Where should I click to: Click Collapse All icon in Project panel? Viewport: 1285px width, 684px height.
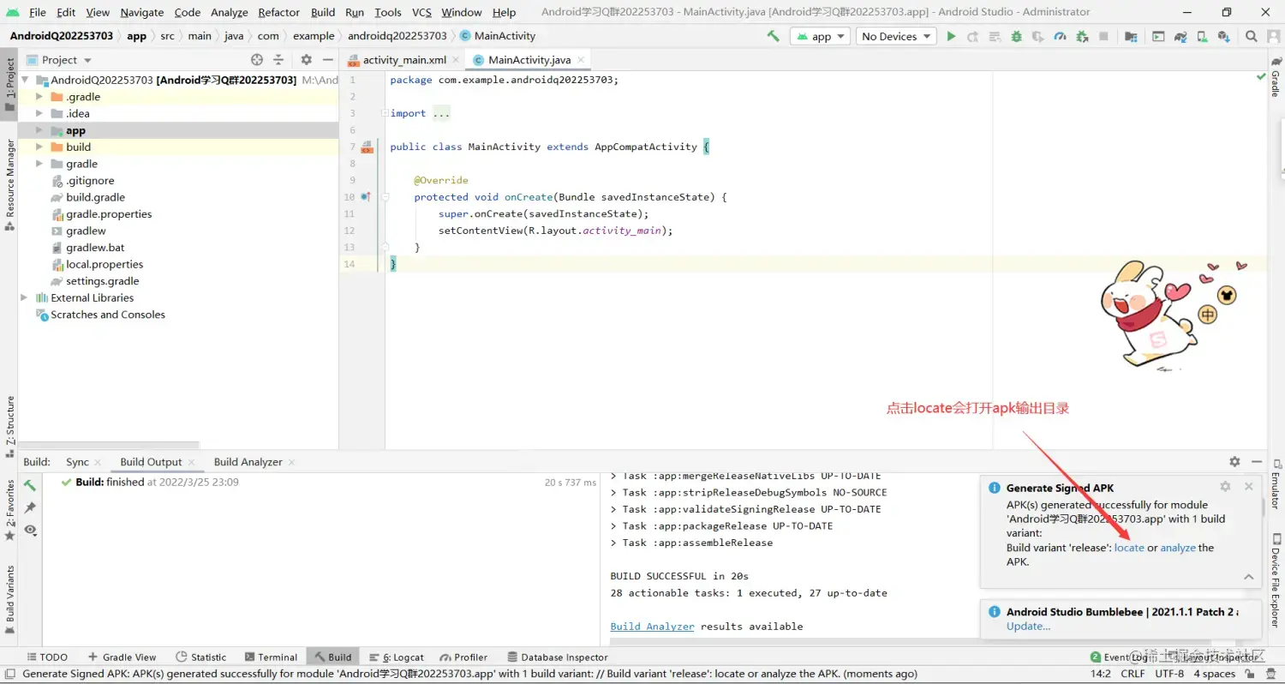pos(278,60)
